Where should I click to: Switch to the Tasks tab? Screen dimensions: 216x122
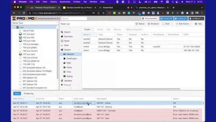(17, 94)
